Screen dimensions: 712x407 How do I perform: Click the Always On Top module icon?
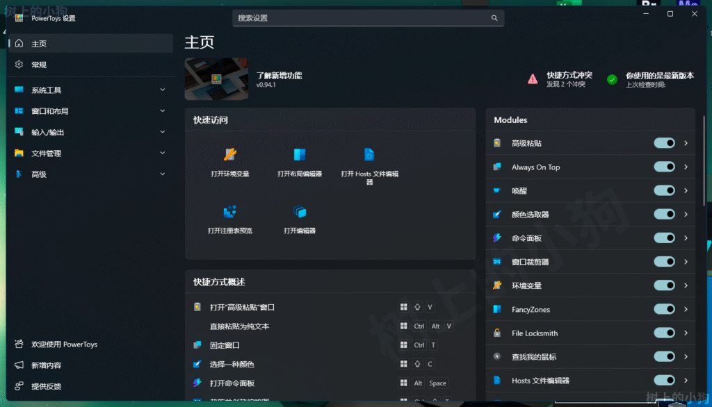coord(497,167)
